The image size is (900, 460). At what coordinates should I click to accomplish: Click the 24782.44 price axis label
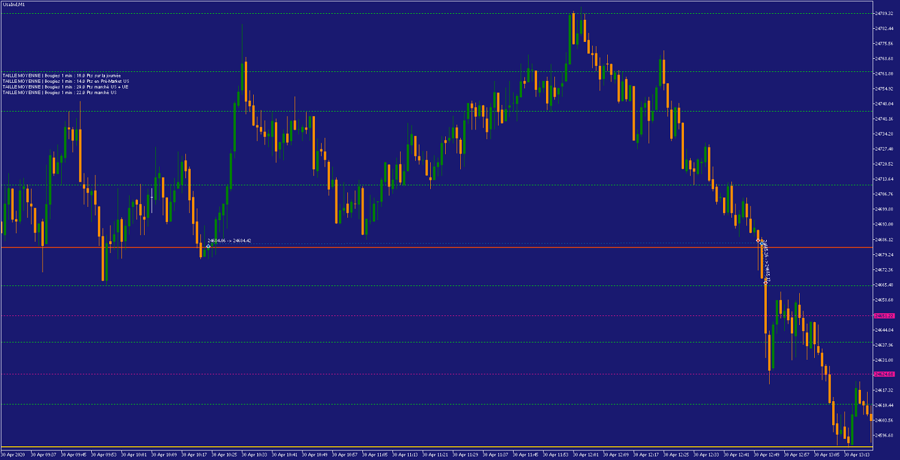tap(885, 28)
